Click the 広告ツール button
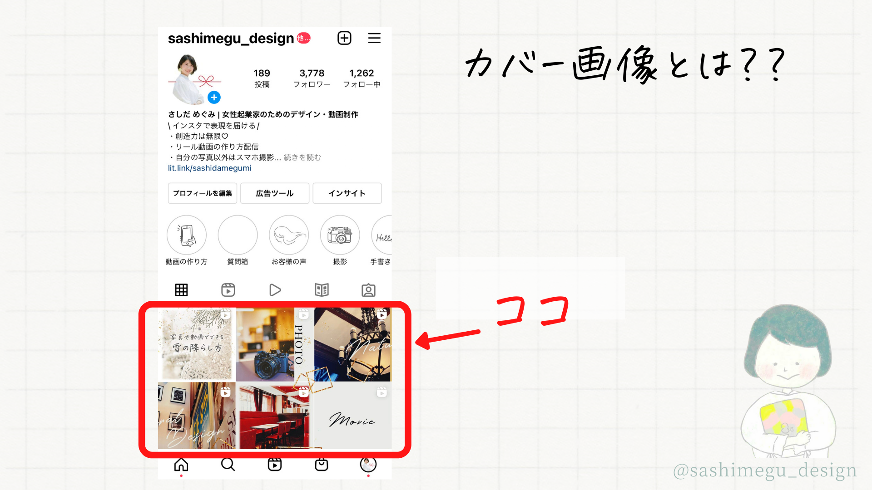This screenshot has height=490, width=872. click(x=275, y=193)
